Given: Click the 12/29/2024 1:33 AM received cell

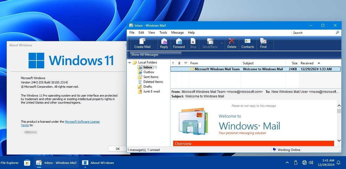Looking at the screenshot, I should 316,69.
